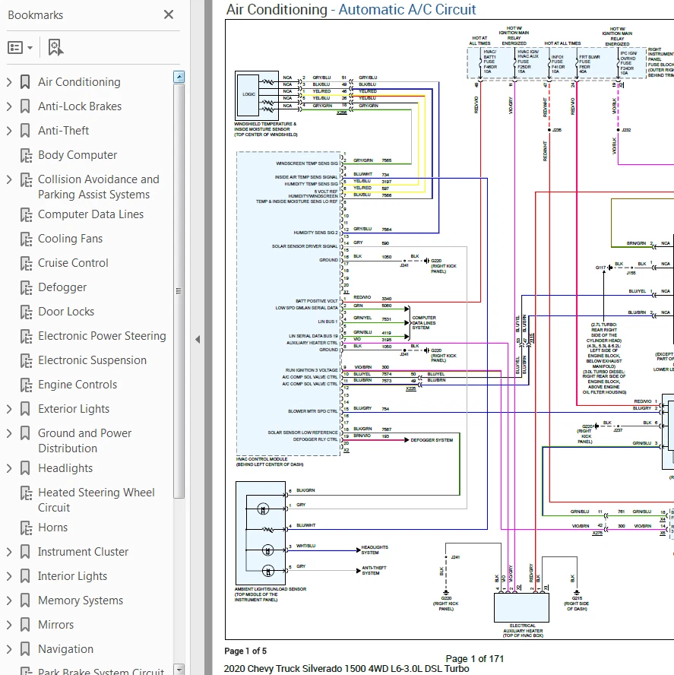
Task: Collapse the navigation pane with the side arrow
Action: pos(198,340)
